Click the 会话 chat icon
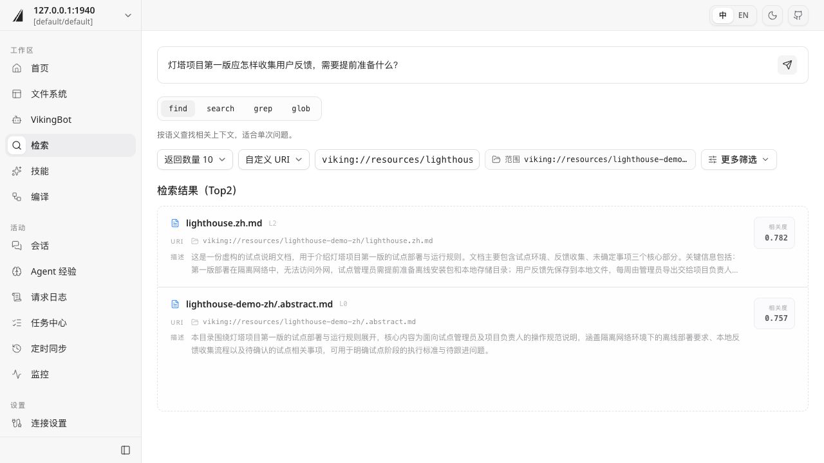The width and height of the screenshot is (824, 463). (17, 246)
